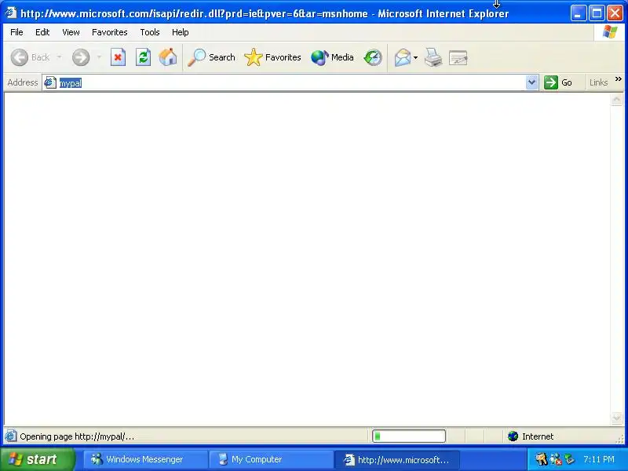Image resolution: width=628 pixels, height=471 pixels.
Task: Switch to Windows Messenger taskbar button
Action: tap(145, 459)
